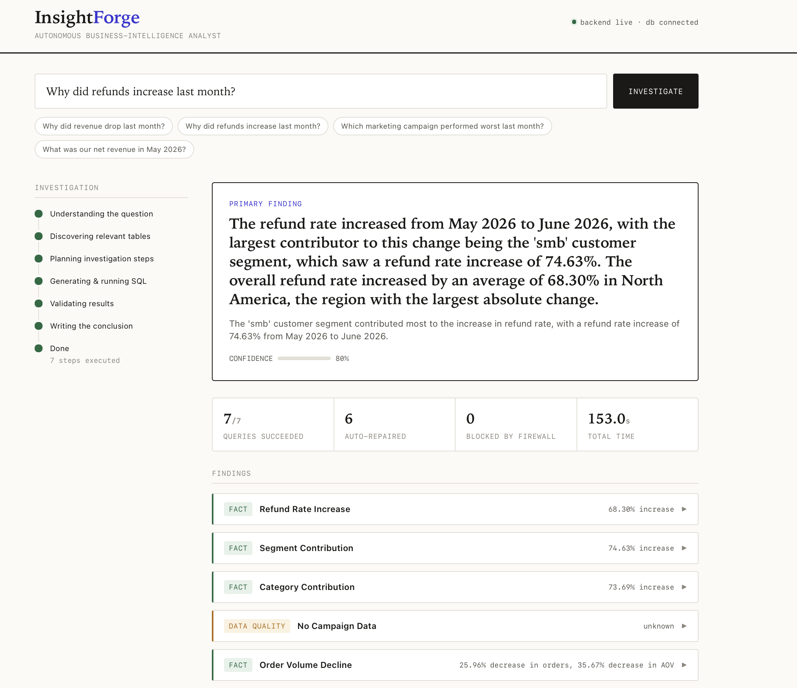Click the INVESTIGATION sidebar heading
Viewport: 797px width, 688px height.
[x=67, y=187]
